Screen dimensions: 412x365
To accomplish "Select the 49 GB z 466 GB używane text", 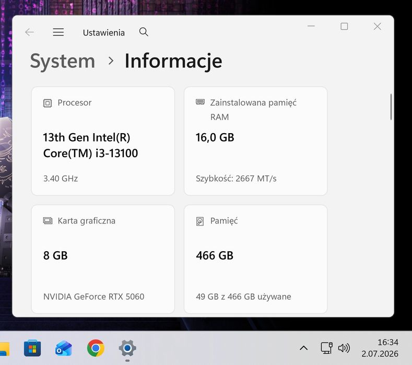I will (243, 297).
